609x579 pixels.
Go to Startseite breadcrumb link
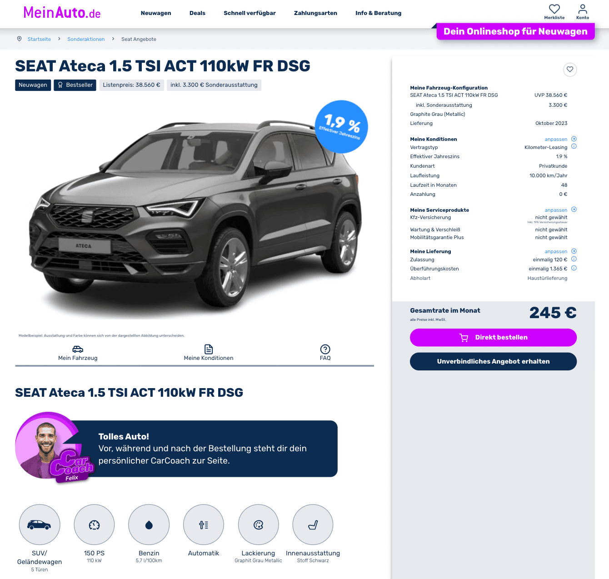click(x=39, y=39)
